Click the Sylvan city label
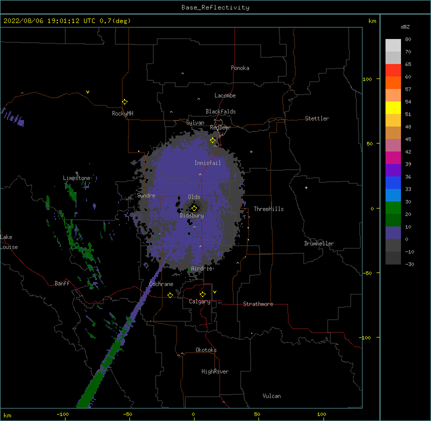 [x=195, y=122]
